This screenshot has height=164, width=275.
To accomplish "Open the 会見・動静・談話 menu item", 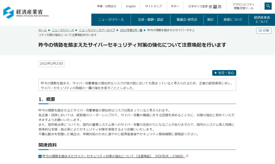I will 150,20.
